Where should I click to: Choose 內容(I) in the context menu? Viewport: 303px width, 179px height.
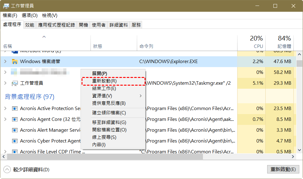click(x=113, y=145)
